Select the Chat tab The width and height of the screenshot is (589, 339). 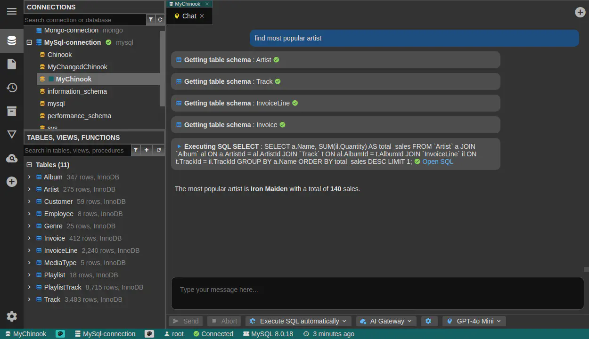click(x=188, y=16)
